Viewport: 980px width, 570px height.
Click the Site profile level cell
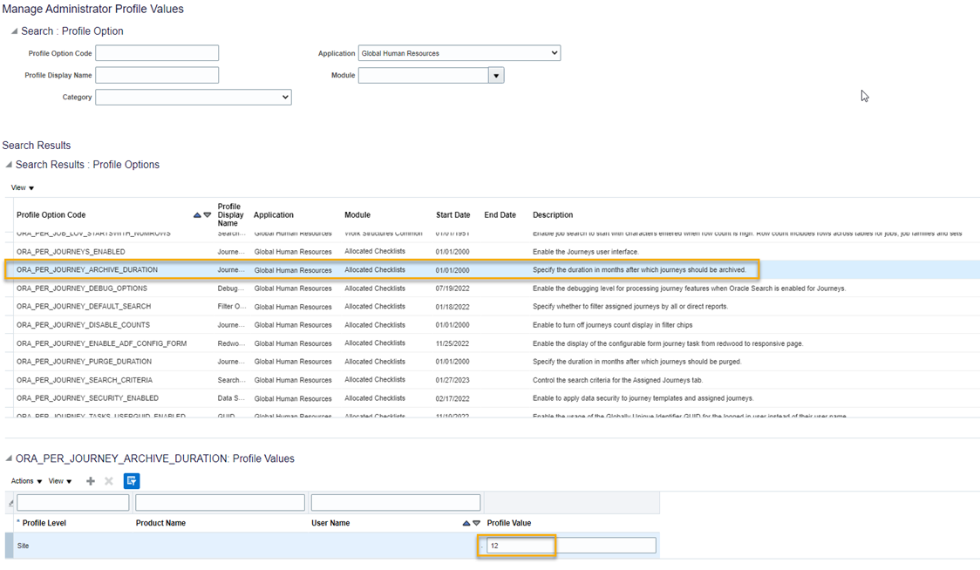tap(24, 546)
